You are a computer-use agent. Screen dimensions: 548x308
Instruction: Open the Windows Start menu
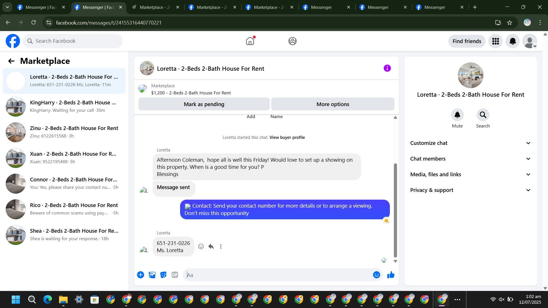16,299
